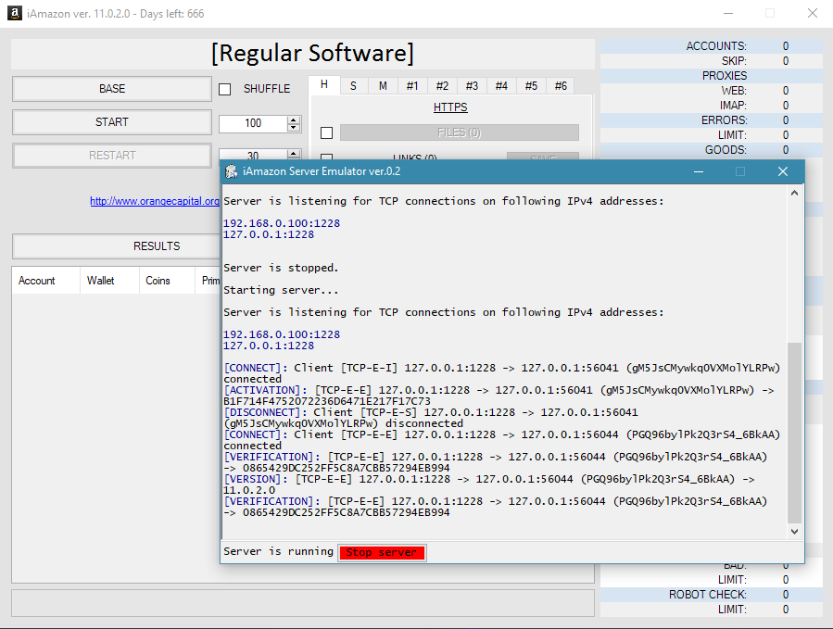Click the bottom status bar field
Screen dimensions: 833x629
(x=303, y=603)
